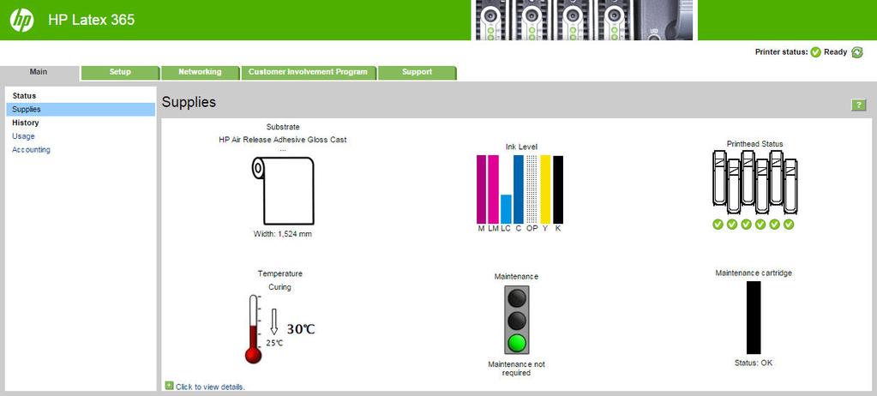Open the Networking tab

point(200,72)
